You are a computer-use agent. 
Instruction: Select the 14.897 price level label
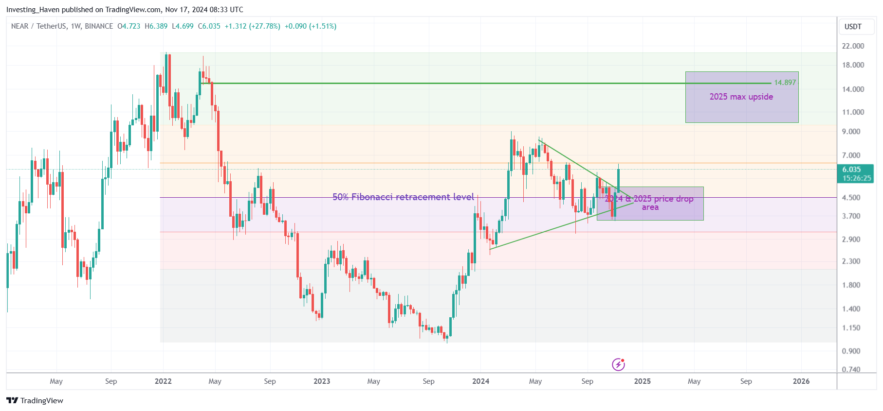(x=785, y=83)
